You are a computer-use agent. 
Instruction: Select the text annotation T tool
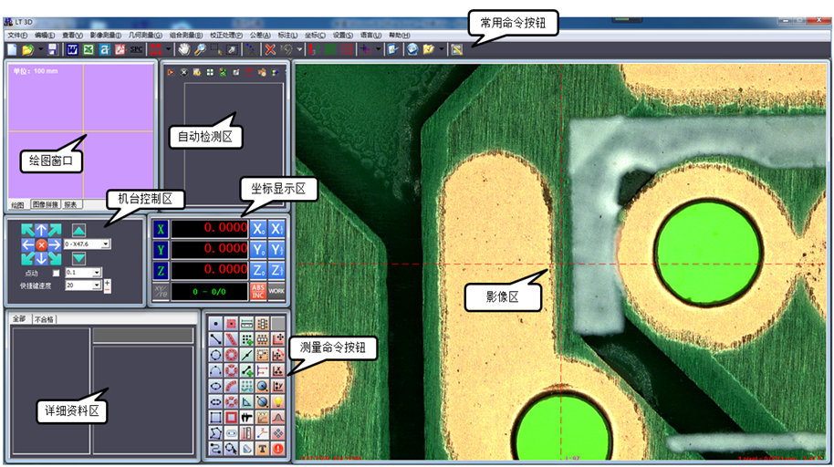click(x=262, y=449)
